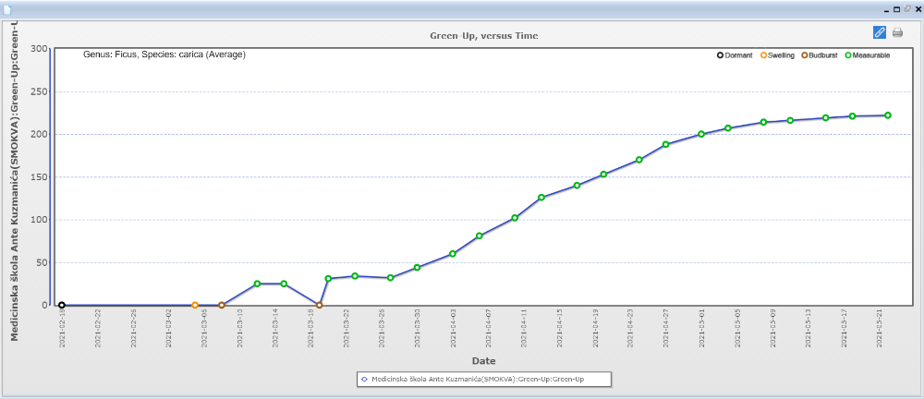Minimize the chart window
Screen dimensions: 924x399
(x=885, y=8)
